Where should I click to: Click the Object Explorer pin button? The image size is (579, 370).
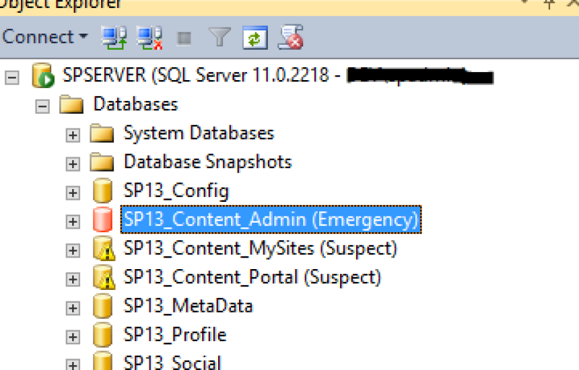tap(549, 3)
